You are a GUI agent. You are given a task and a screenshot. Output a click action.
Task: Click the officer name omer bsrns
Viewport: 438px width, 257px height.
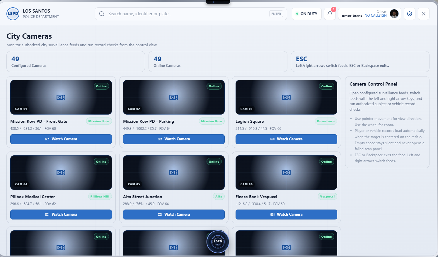(x=352, y=16)
